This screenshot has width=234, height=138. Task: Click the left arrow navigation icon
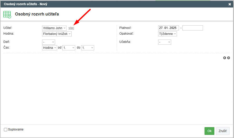click(224, 58)
